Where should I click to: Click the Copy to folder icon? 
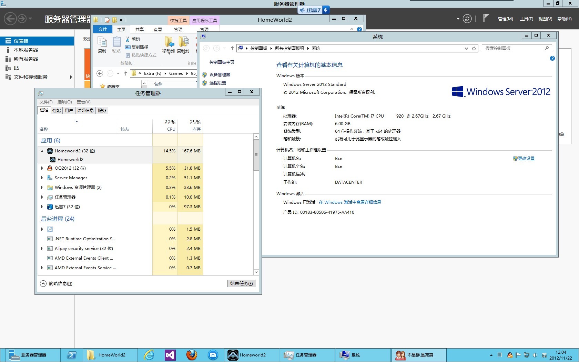[x=183, y=45]
